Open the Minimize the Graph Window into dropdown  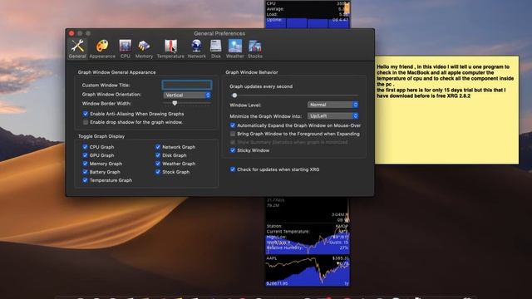pos(332,116)
